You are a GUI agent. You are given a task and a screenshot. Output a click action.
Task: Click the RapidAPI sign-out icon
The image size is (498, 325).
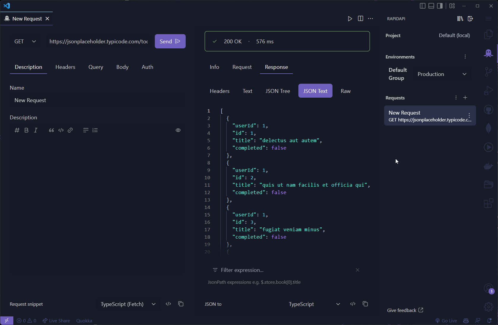[470, 19]
